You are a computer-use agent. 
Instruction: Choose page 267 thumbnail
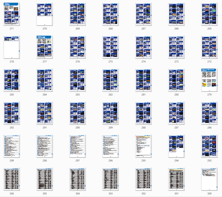pyautogui.click(x=143, y=14)
